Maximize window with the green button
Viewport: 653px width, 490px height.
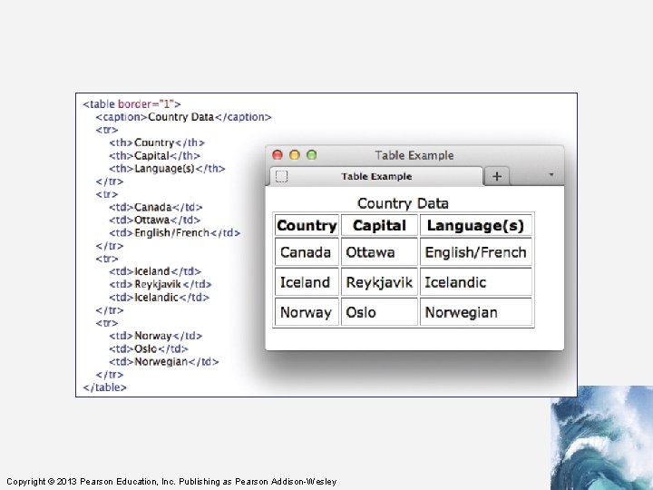[311, 155]
